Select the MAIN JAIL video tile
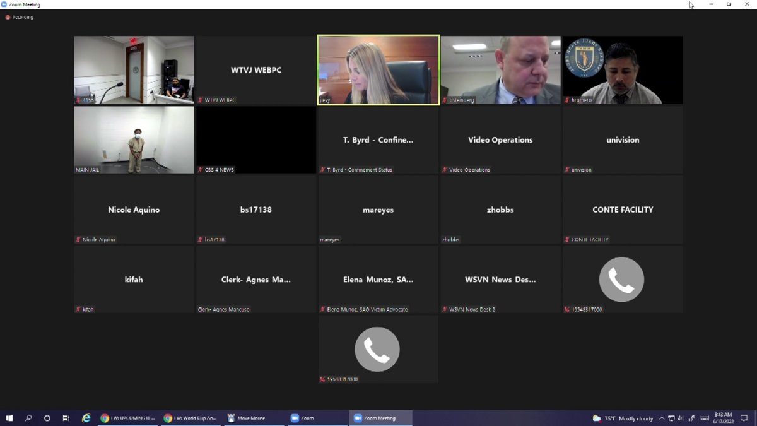757x426 pixels. (x=134, y=139)
